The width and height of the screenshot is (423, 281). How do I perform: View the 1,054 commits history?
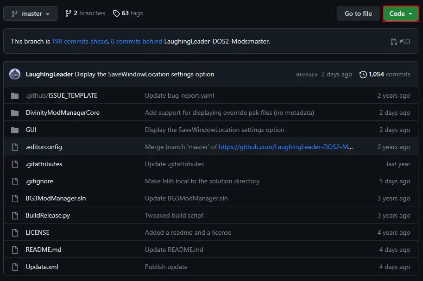385,74
